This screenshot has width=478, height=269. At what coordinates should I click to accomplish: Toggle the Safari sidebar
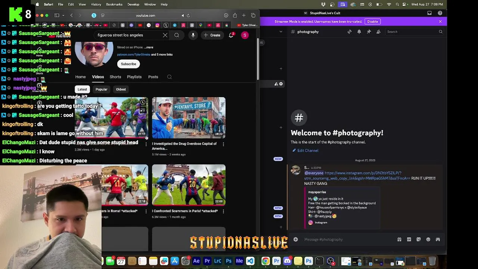57,15
